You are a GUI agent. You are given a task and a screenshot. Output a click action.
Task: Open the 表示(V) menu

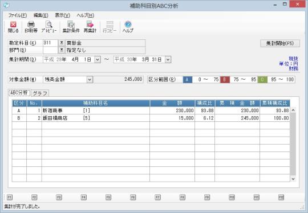click(x=63, y=15)
